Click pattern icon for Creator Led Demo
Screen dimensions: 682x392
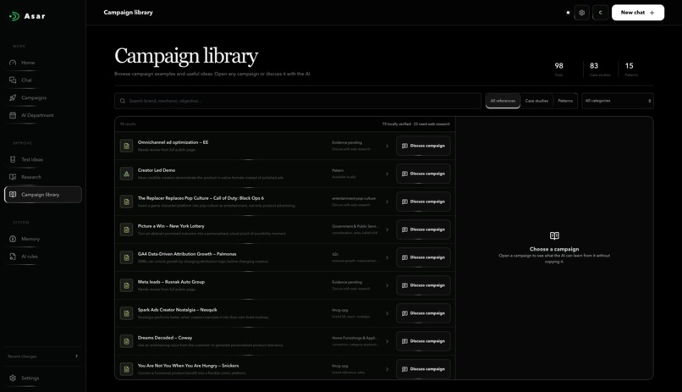tap(127, 174)
